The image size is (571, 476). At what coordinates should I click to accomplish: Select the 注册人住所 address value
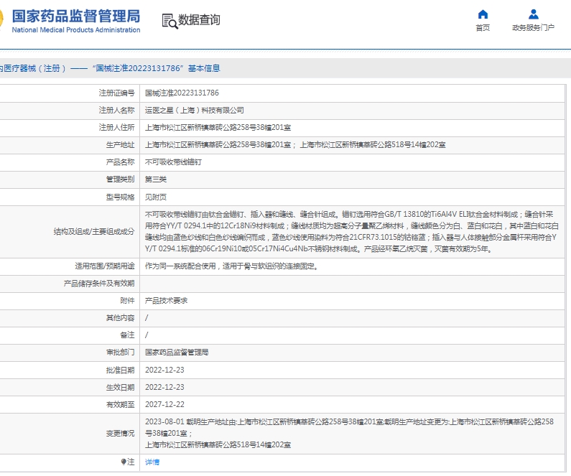pyautogui.click(x=218, y=127)
